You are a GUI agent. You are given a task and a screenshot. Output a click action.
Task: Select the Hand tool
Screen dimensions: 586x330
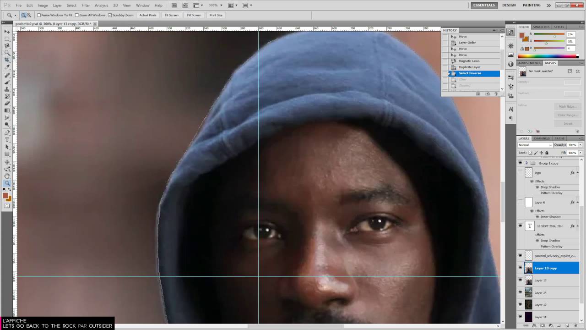coord(7,176)
